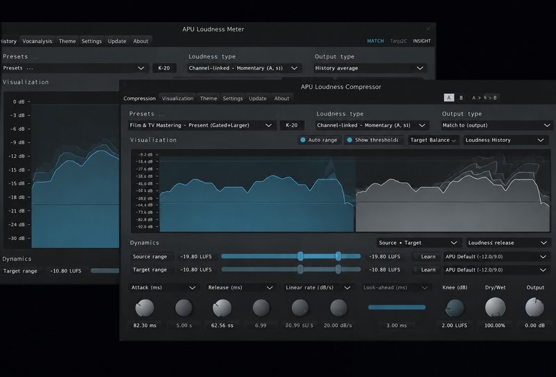Click -10.80 LUFS value in Loudness Meter

click(x=65, y=271)
